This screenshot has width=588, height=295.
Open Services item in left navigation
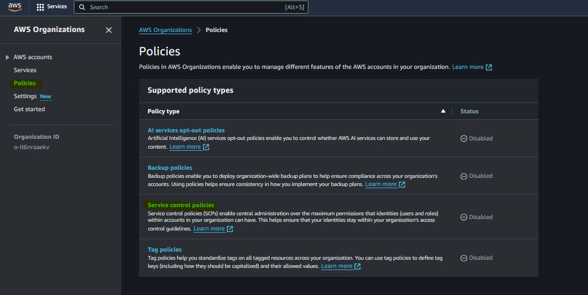[x=25, y=70]
